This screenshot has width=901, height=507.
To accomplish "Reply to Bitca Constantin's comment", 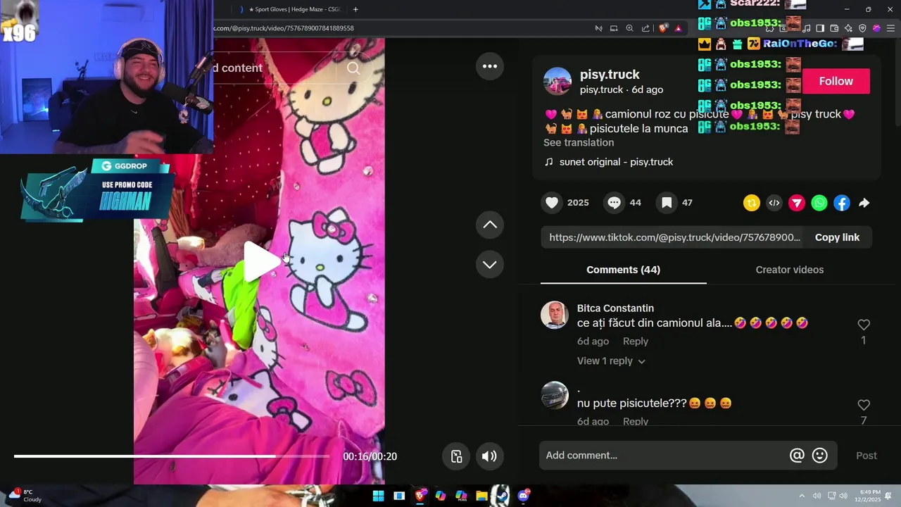I will coord(636,341).
